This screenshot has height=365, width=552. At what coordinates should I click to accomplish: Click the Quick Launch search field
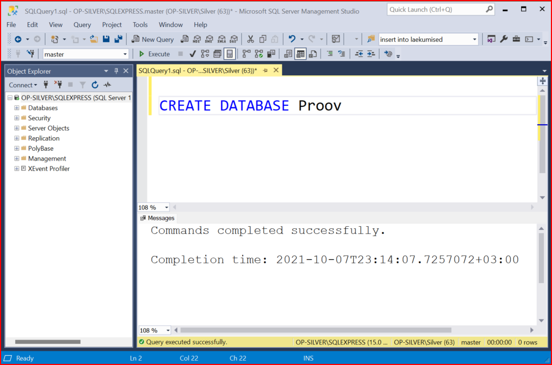[x=441, y=10]
